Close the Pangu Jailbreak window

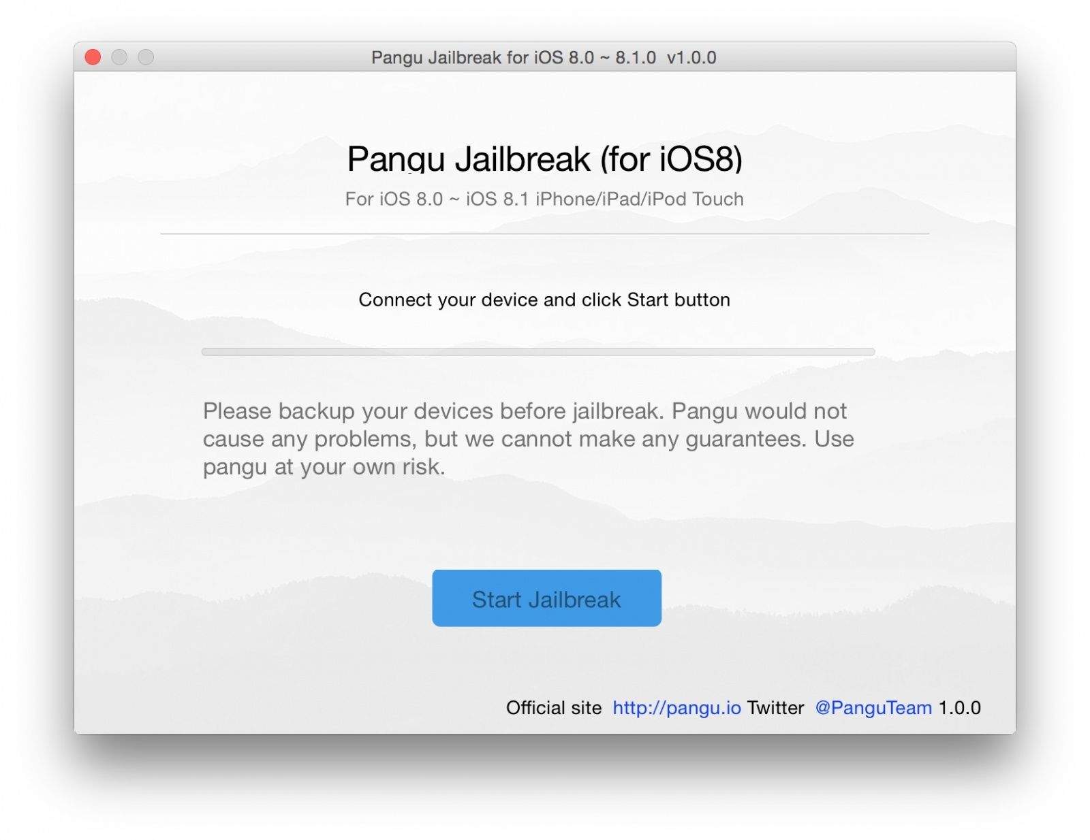[93, 57]
